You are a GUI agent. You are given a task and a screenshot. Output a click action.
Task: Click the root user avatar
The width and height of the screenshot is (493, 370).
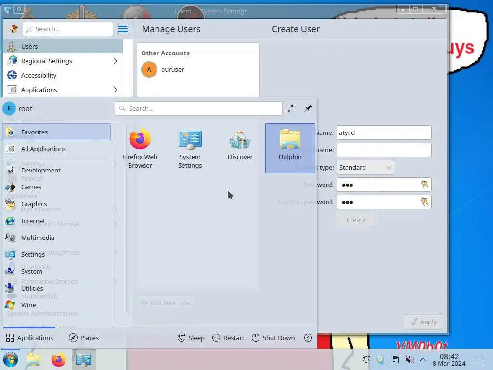[9, 108]
